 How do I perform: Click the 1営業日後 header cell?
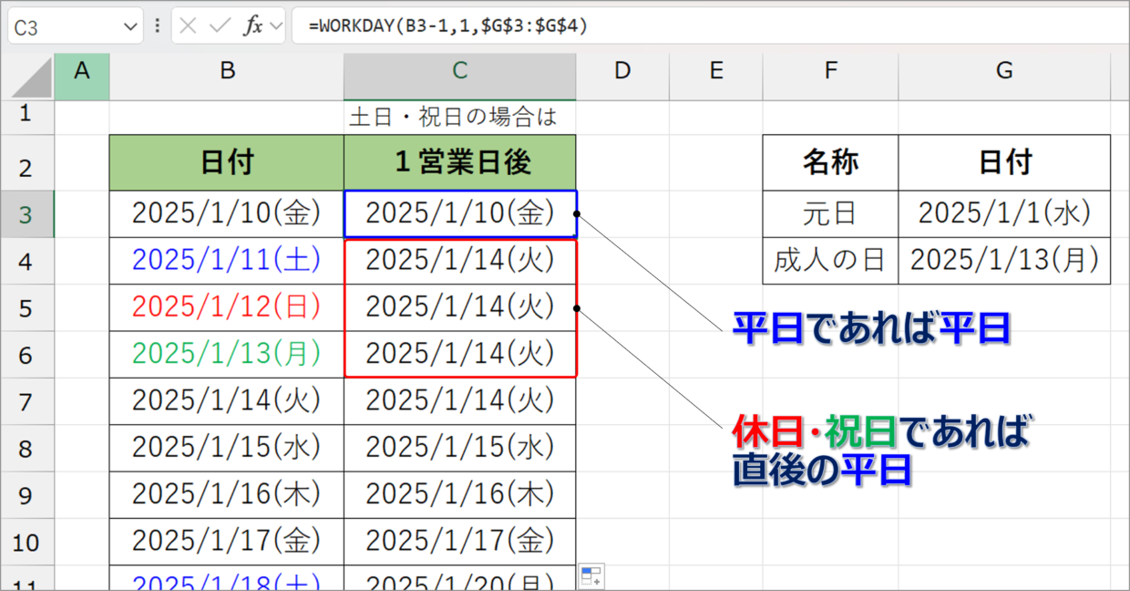pyautogui.click(x=459, y=163)
